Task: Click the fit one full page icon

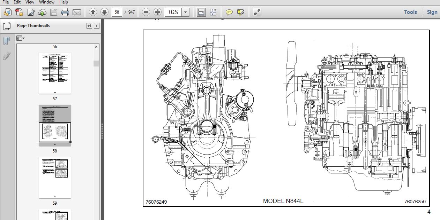Action: tap(213, 12)
